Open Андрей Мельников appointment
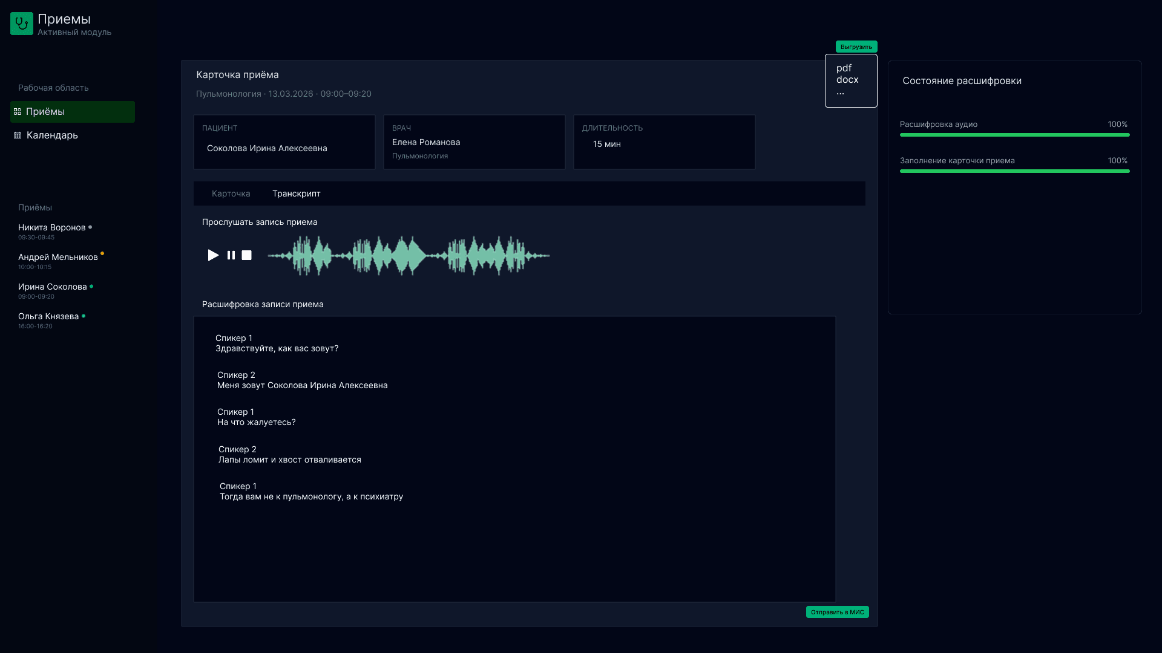 pyautogui.click(x=57, y=258)
